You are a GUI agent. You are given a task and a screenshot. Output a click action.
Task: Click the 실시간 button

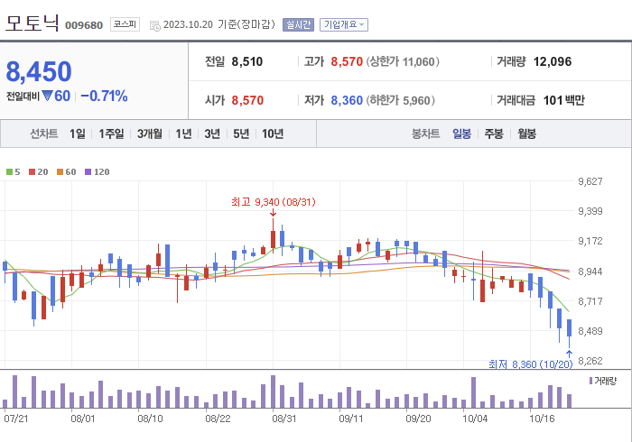pyautogui.click(x=298, y=24)
